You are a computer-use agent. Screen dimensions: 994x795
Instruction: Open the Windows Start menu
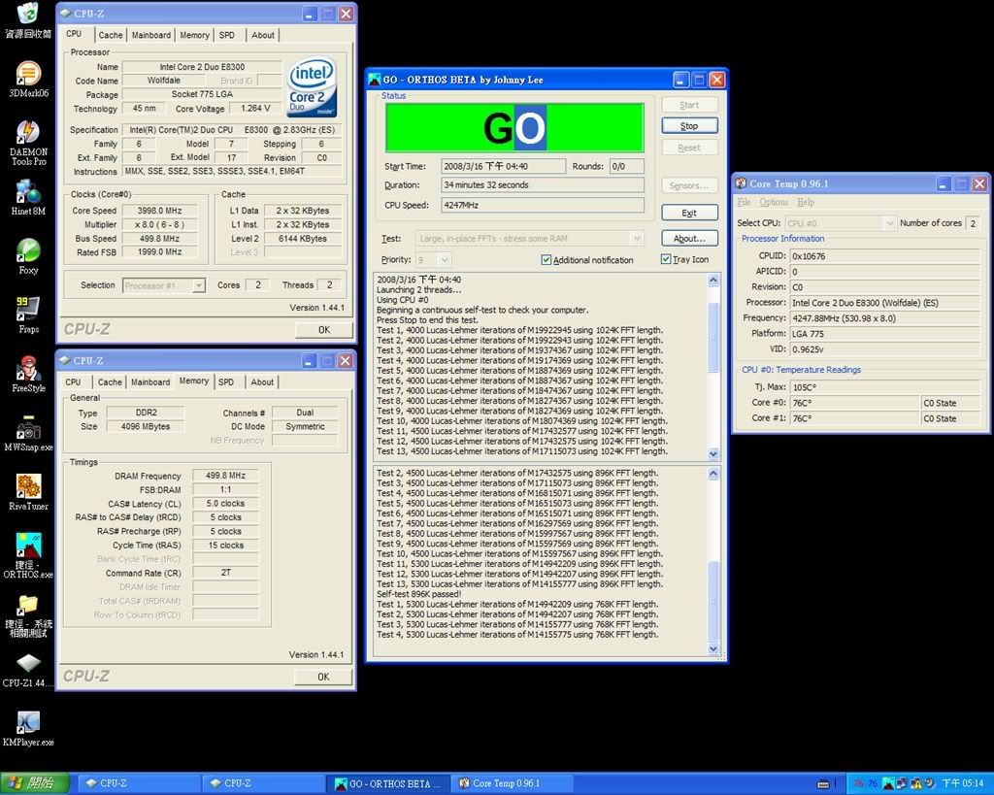[x=35, y=783]
